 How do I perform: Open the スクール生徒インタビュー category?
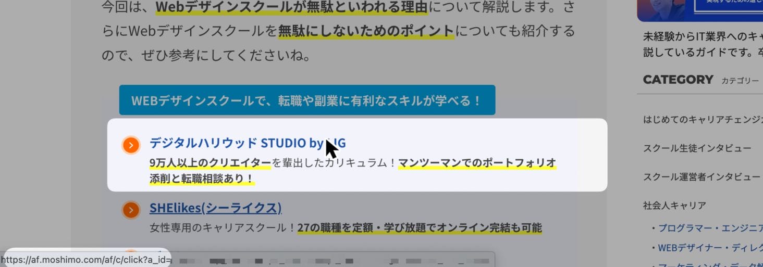pyautogui.click(x=697, y=148)
